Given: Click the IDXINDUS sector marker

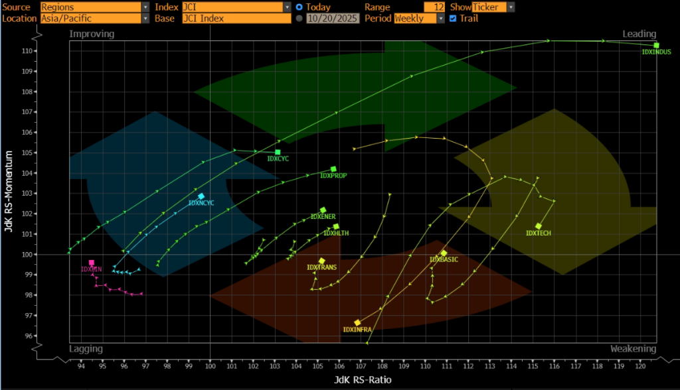Looking at the screenshot, I should (x=656, y=45).
